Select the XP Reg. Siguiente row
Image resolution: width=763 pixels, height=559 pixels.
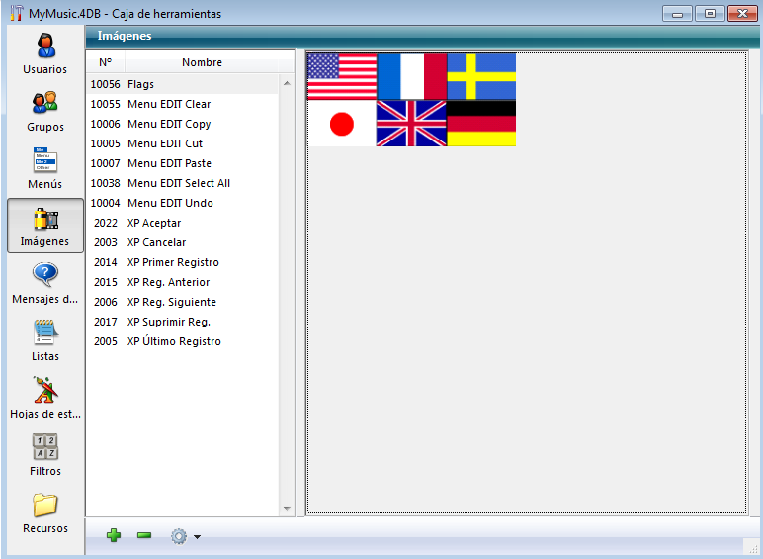pyautogui.click(x=183, y=302)
